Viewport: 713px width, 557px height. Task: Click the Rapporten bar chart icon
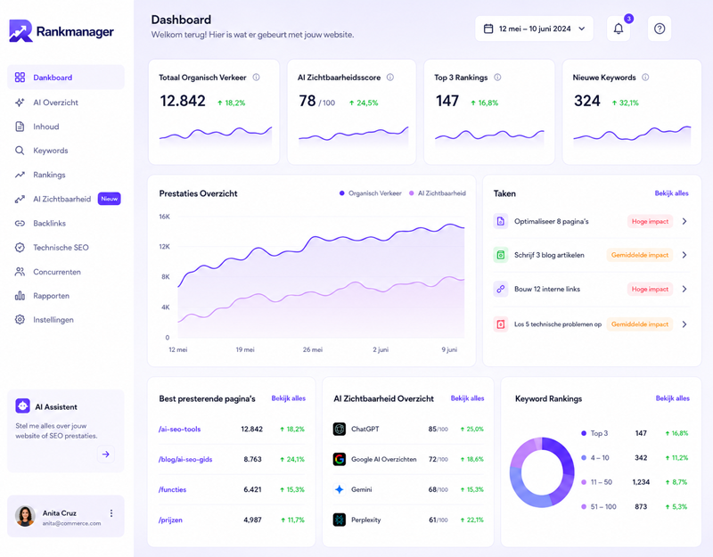click(x=20, y=296)
